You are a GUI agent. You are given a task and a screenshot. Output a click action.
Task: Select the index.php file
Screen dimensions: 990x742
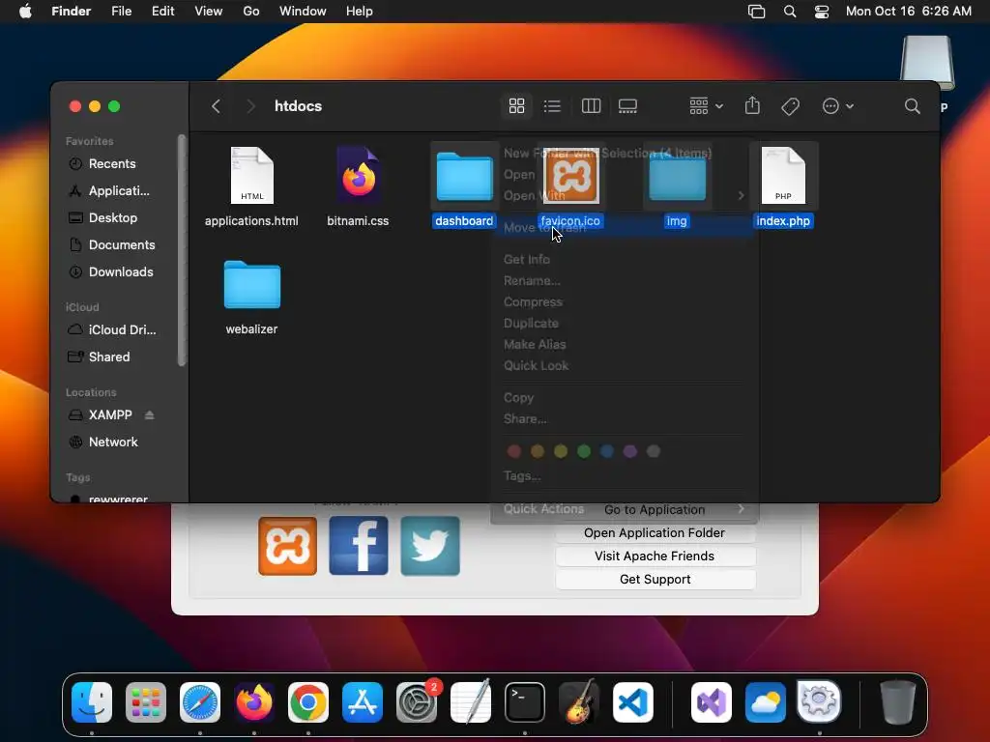[x=783, y=185]
